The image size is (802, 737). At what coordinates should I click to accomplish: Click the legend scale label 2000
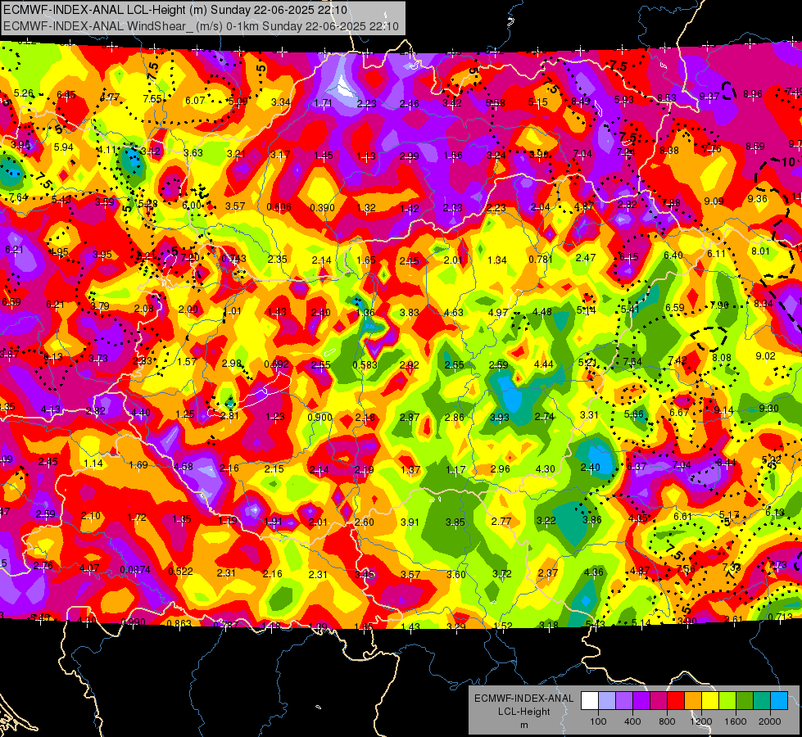pos(770,721)
